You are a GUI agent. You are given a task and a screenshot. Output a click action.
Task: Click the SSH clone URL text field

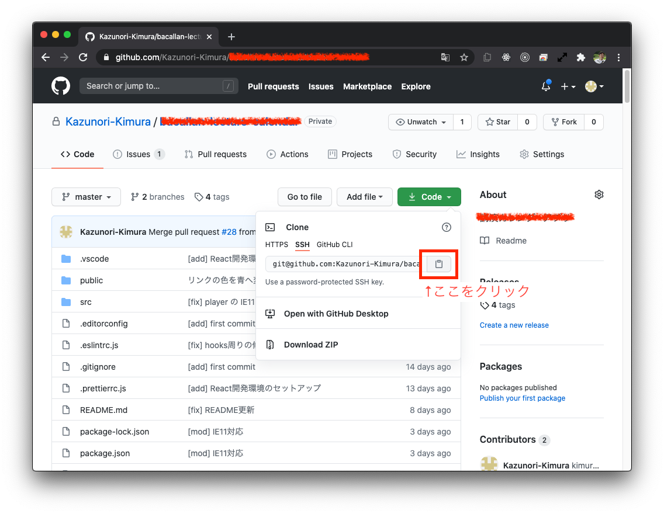(x=347, y=264)
